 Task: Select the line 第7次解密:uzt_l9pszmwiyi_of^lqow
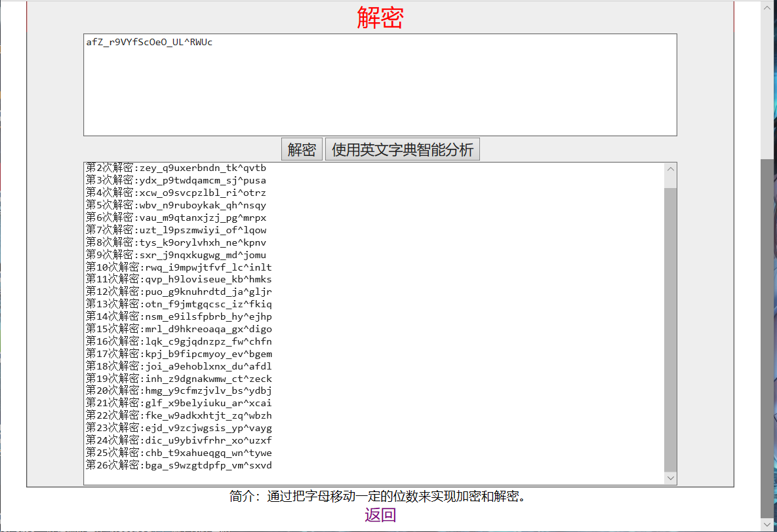point(176,230)
